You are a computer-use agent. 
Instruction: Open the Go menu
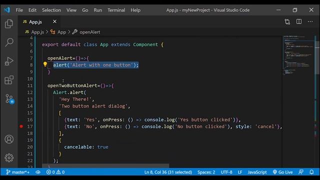tap(85, 10)
